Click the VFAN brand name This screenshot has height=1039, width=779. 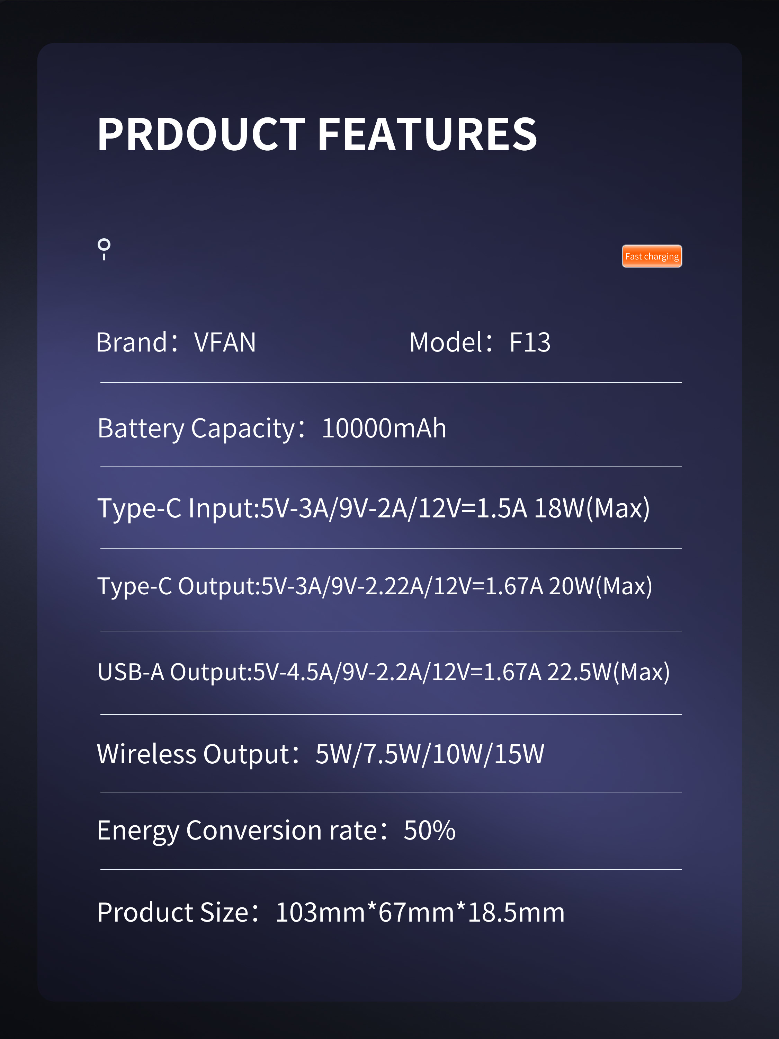pyautogui.click(x=225, y=343)
